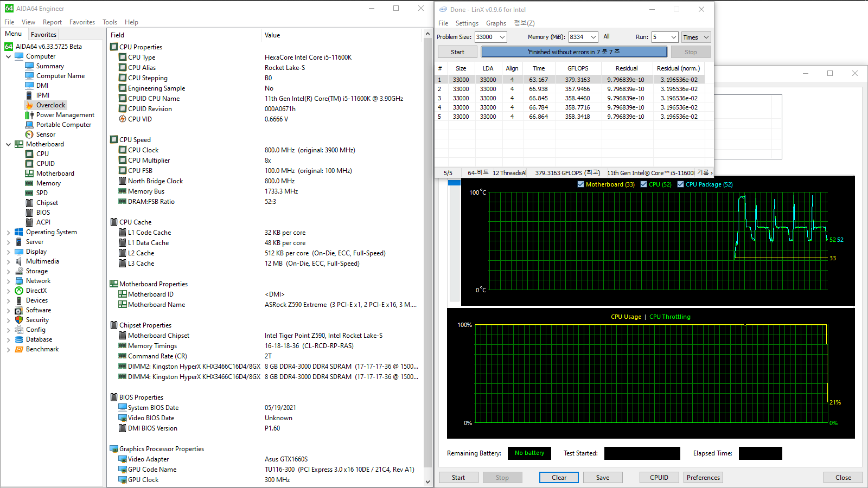Select the Benchmark item in the sidebar
This screenshot has width=868, height=488.
coord(42,349)
